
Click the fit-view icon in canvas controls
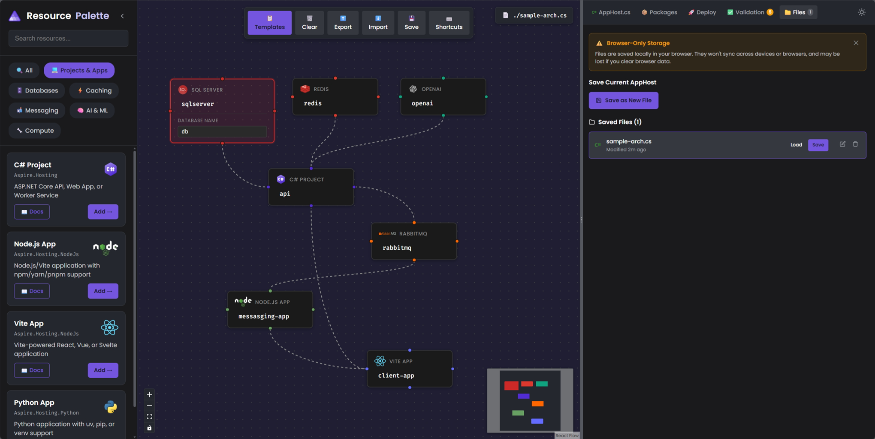pos(149,416)
